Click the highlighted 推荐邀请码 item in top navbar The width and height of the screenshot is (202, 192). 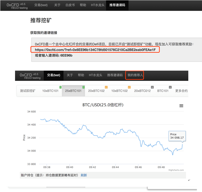117,5
